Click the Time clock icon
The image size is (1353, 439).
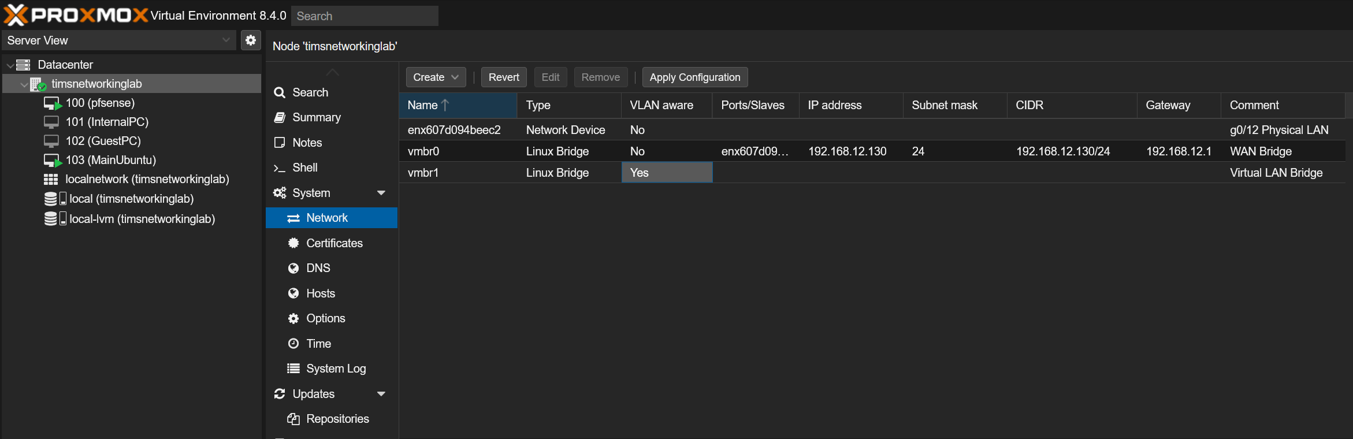[x=293, y=344]
